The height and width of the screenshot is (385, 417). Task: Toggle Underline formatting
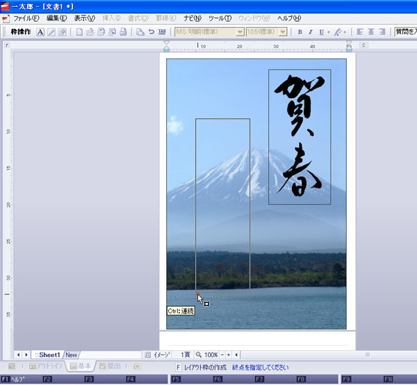click(320, 32)
